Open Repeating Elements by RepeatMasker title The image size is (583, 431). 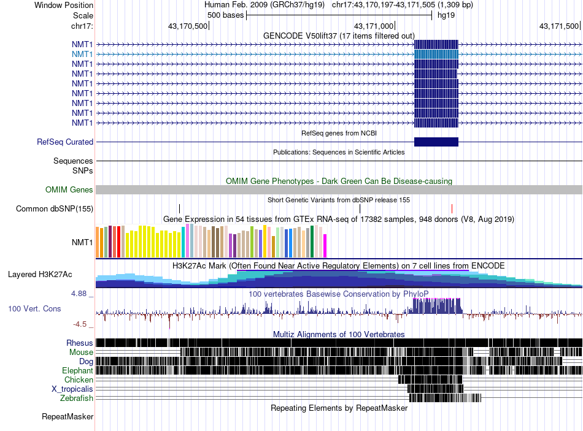click(x=339, y=408)
